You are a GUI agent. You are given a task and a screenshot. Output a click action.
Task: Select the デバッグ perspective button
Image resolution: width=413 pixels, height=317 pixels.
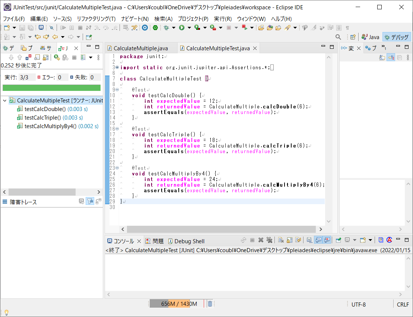click(x=396, y=37)
